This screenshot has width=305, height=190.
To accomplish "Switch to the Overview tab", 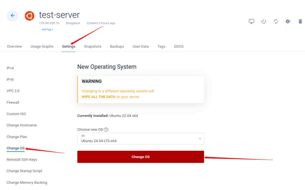I will click(x=14, y=47).
